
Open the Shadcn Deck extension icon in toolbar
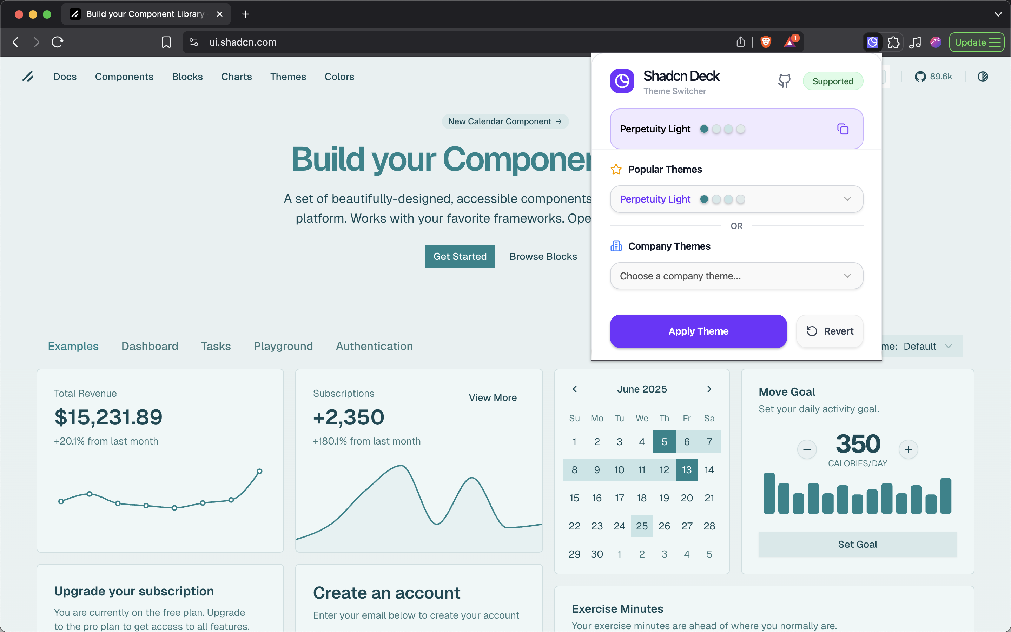(872, 42)
